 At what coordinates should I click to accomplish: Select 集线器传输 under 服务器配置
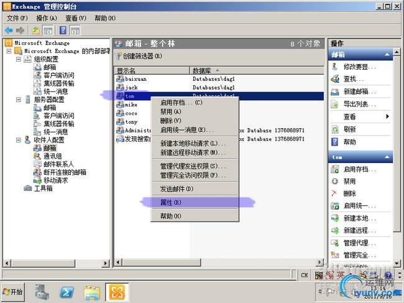[x=59, y=124]
